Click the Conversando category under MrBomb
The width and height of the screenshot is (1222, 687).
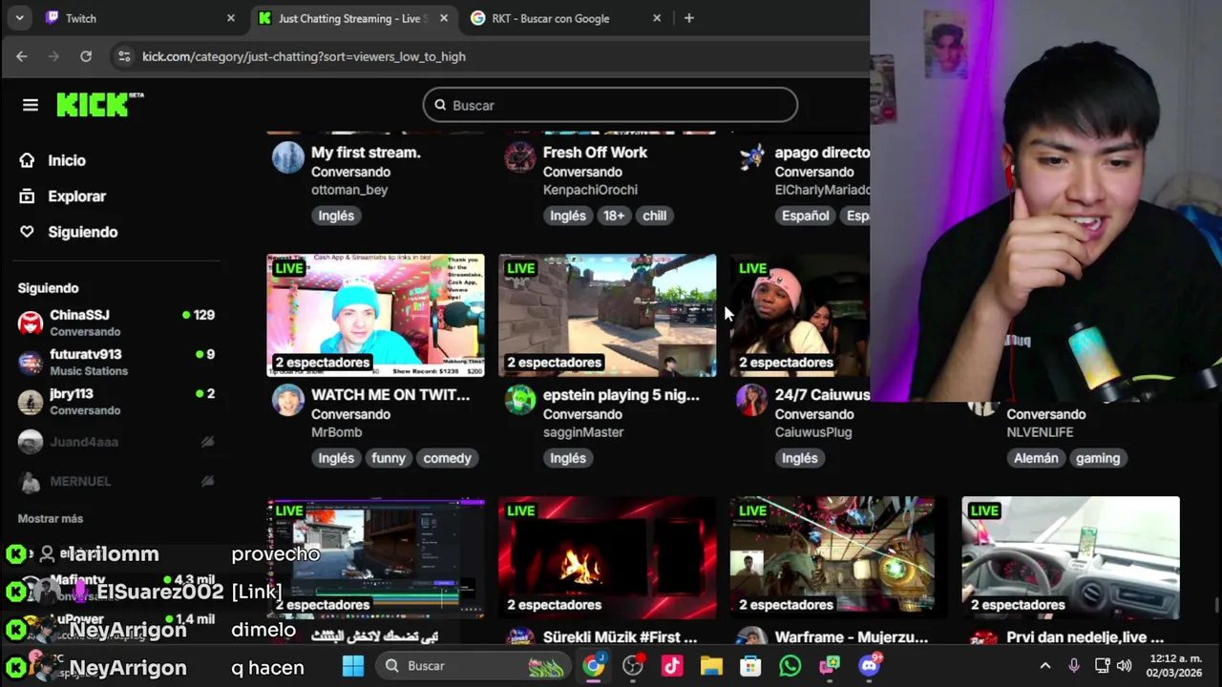pyautogui.click(x=350, y=414)
